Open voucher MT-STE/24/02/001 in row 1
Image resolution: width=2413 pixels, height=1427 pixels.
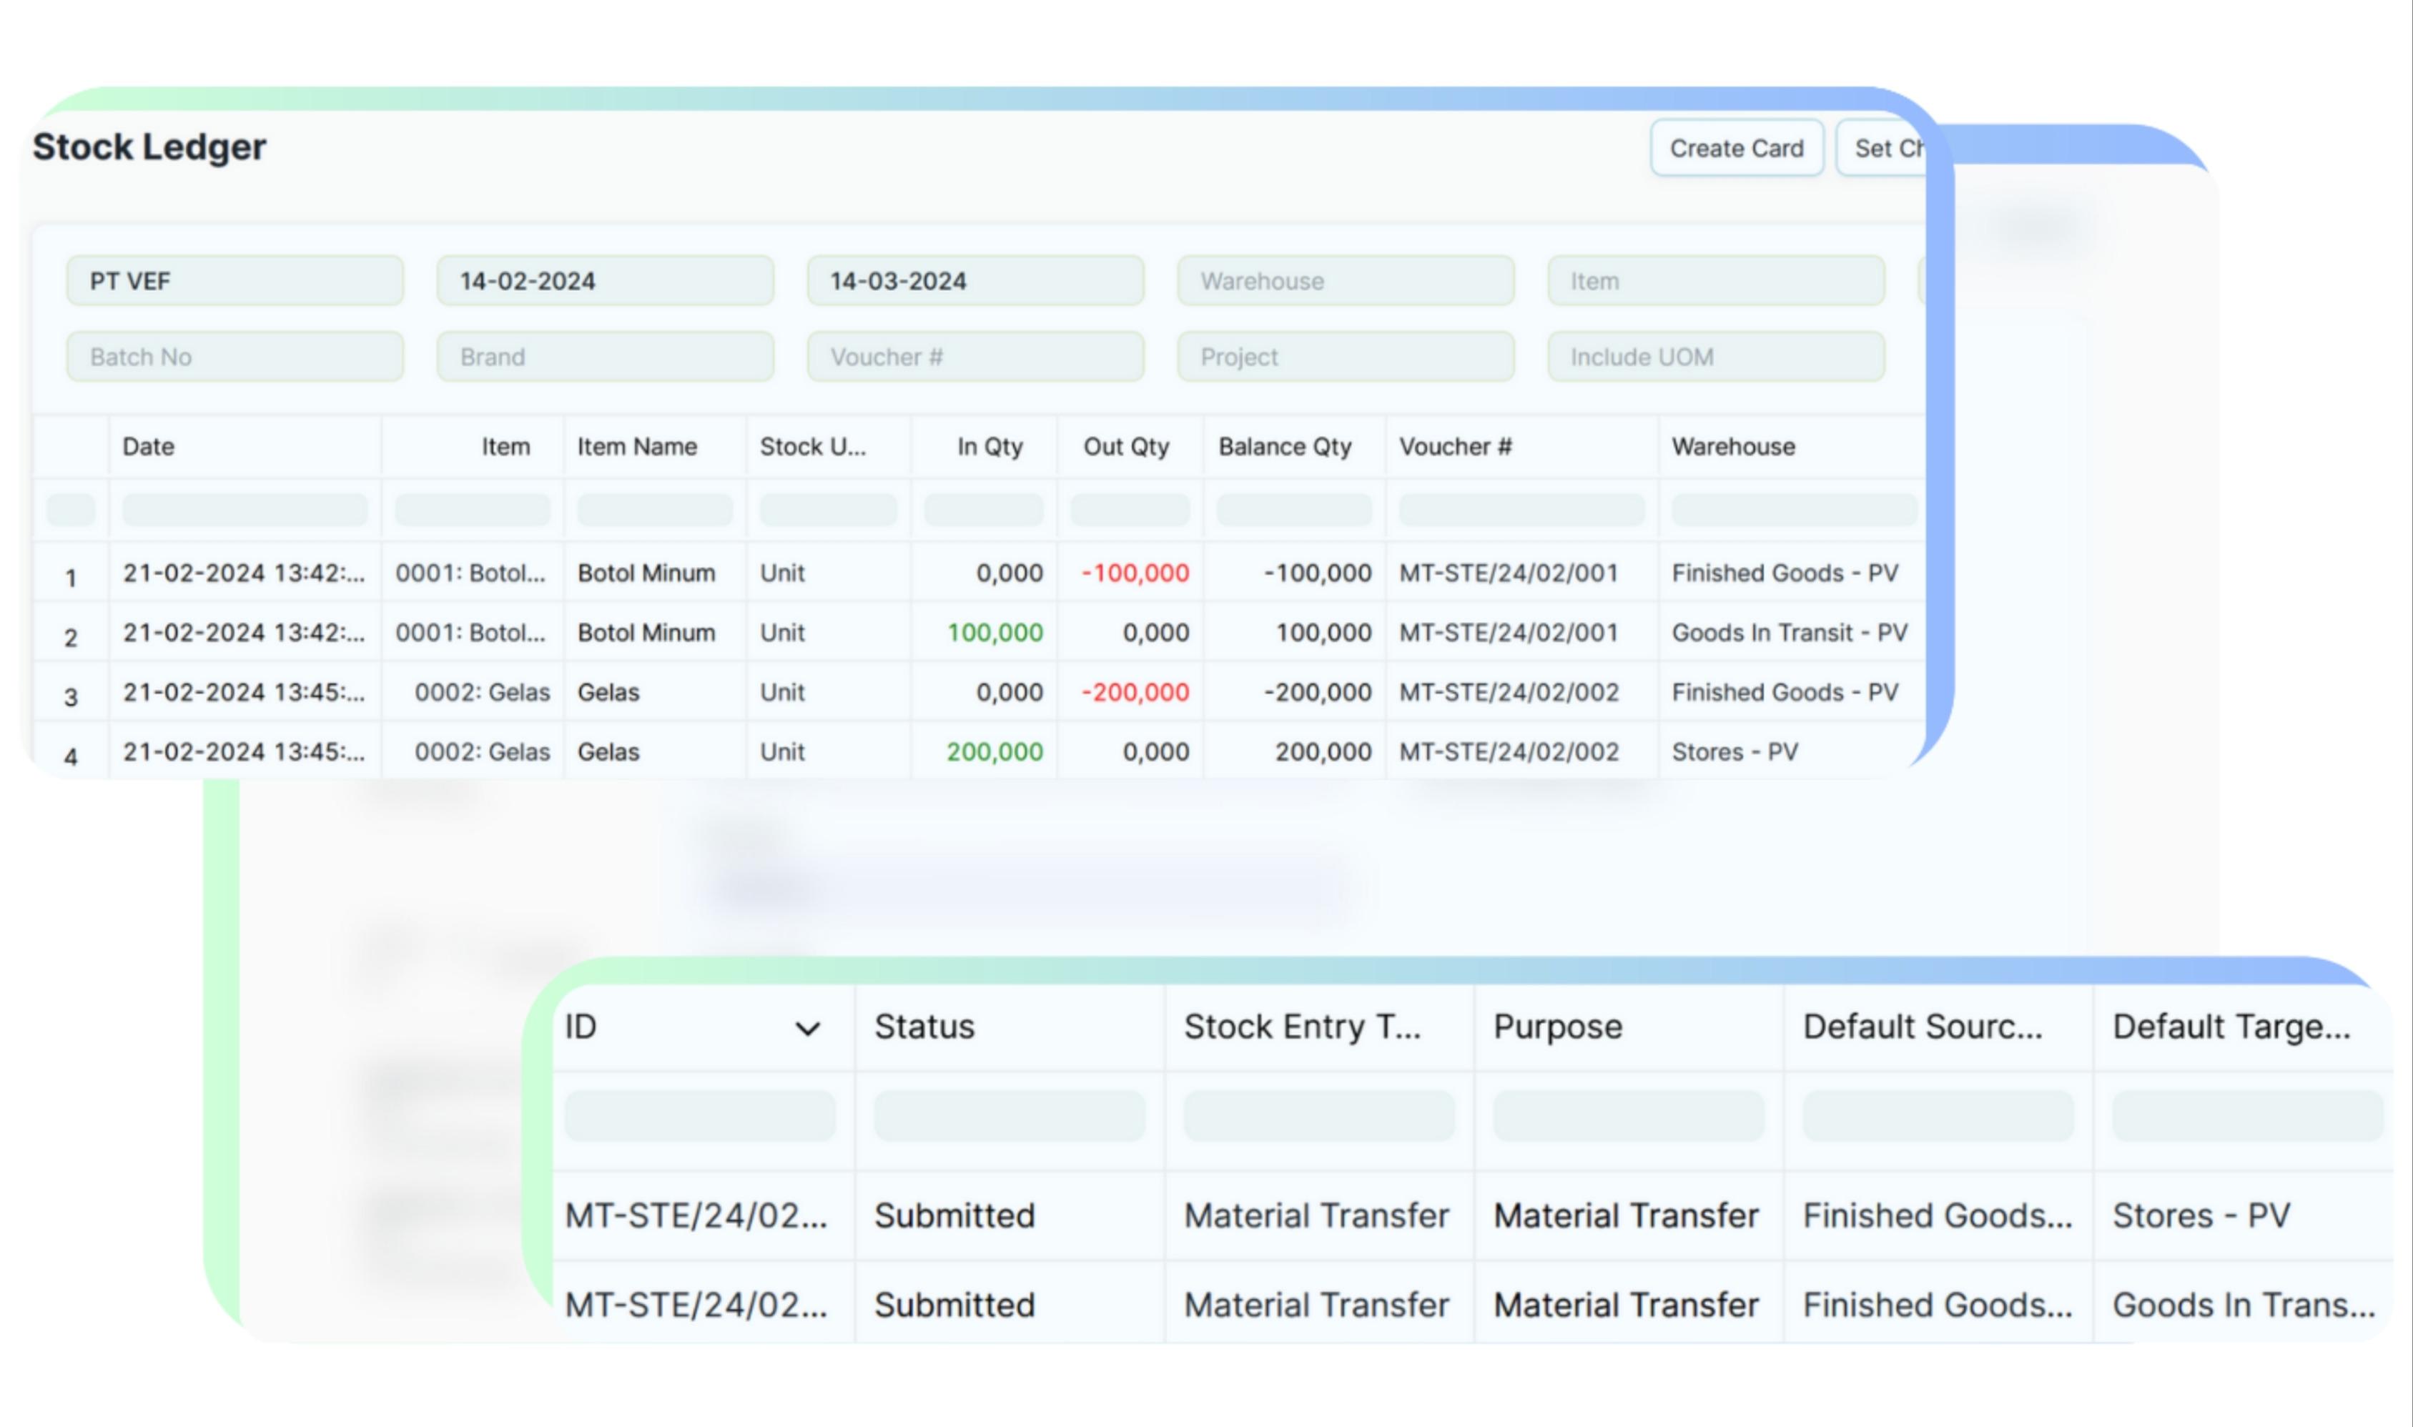coord(1507,573)
